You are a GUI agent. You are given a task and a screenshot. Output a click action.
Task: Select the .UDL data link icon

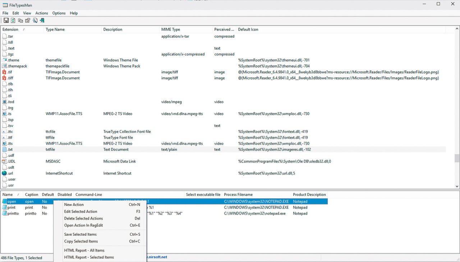click(x=5, y=161)
